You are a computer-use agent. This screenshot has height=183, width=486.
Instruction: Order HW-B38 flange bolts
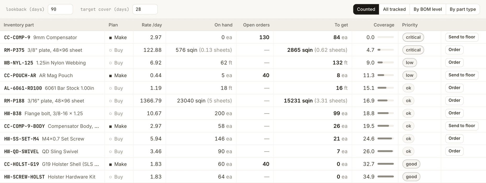(454, 113)
